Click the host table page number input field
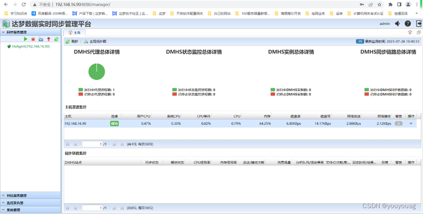Image resolution: width=423 pixels, height=214 pixels. point(92,144)
